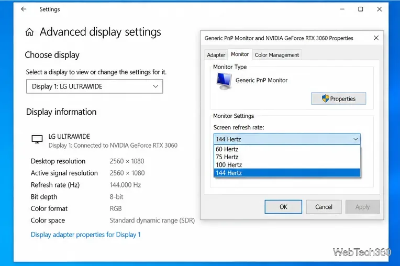Open the Display 1: LG ULTRAWIDE dropdown
The height and width of the screenshot is (266, 400).
coord(94,86)
